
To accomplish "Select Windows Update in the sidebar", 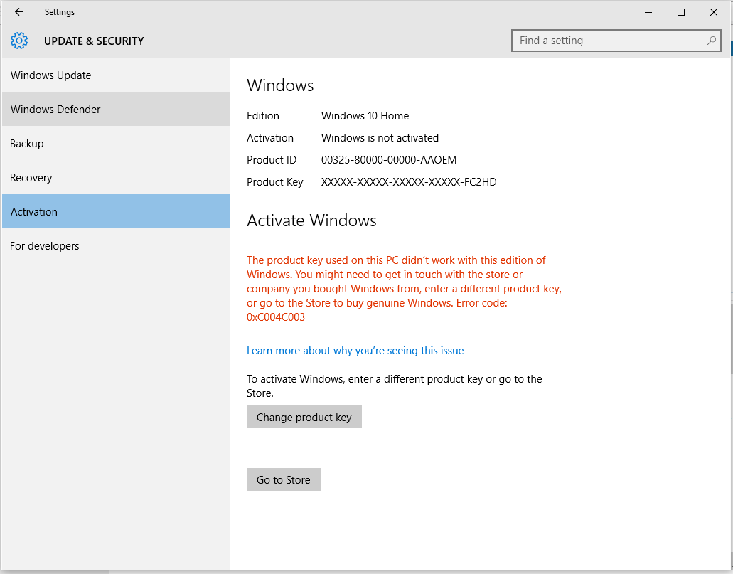I will pos(50,75).
